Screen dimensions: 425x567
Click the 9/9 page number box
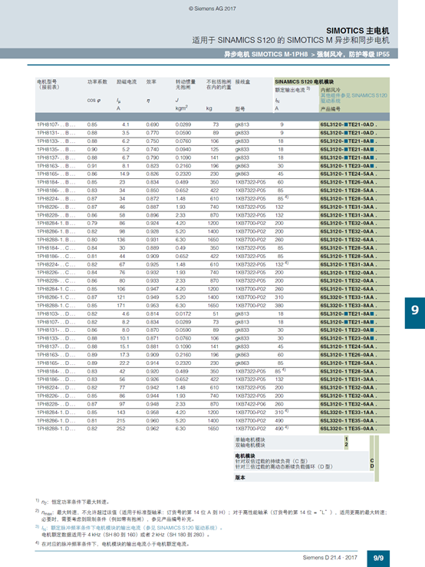tap(378, 558)
